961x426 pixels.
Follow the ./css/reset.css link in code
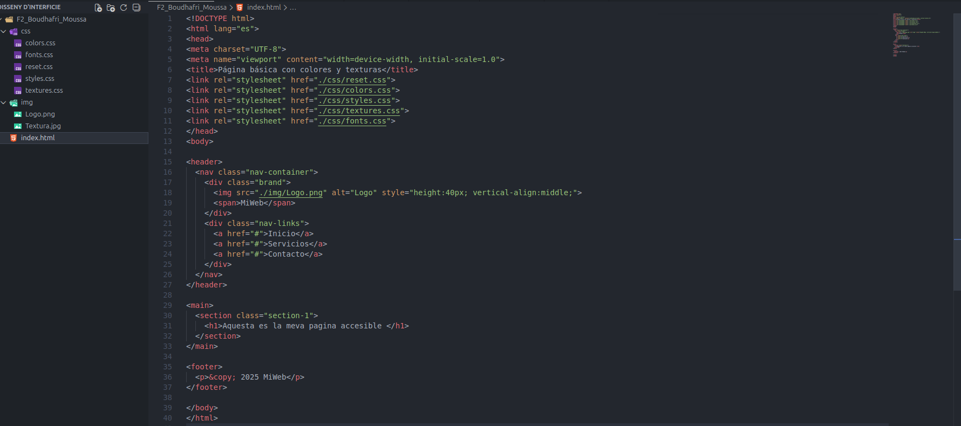353,80
